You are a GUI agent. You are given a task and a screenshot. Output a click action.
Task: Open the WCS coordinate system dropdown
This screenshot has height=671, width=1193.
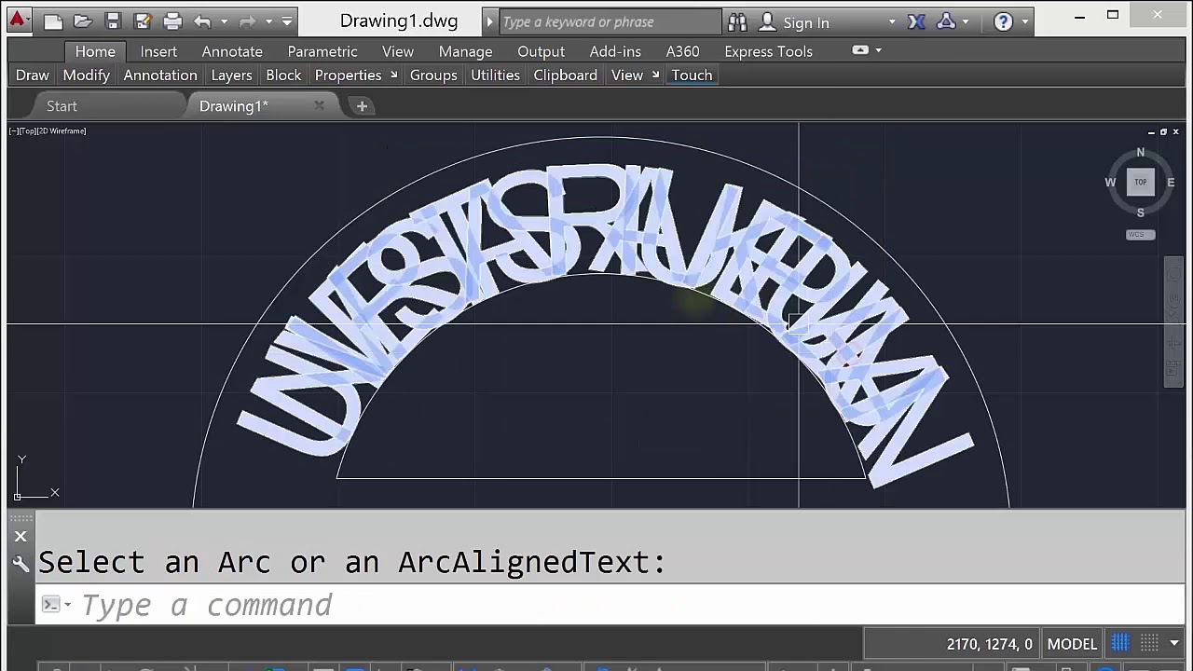[x=1140, y=235]
